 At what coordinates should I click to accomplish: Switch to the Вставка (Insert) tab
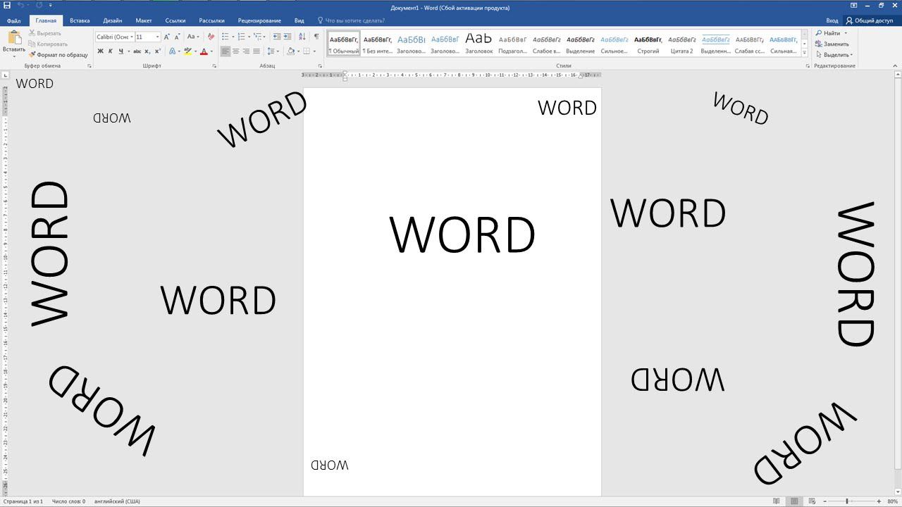click(80, 20)
